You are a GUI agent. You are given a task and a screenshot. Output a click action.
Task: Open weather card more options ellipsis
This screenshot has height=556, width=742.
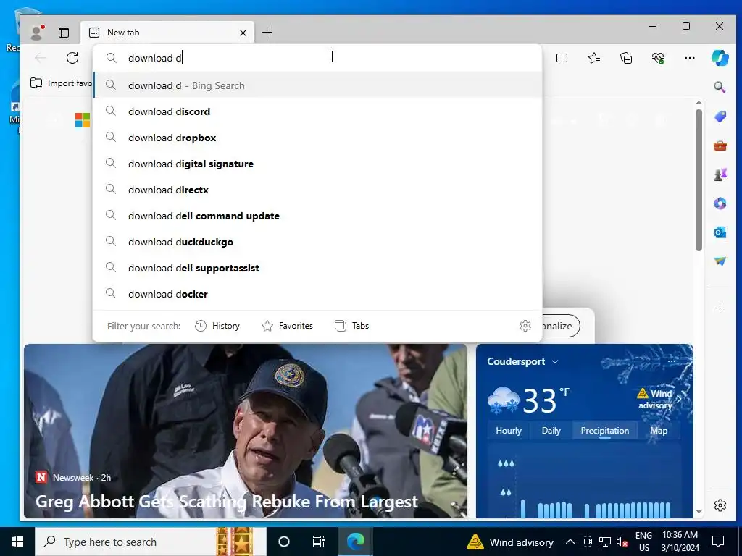coord(672,361)
